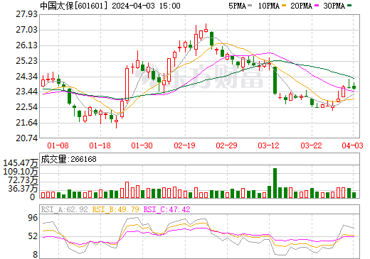
Task: Click the 02-29 date axis label
Action: (x=226, y=145)
